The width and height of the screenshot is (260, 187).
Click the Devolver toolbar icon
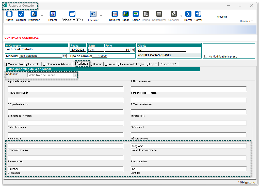[x=115, y=14]
